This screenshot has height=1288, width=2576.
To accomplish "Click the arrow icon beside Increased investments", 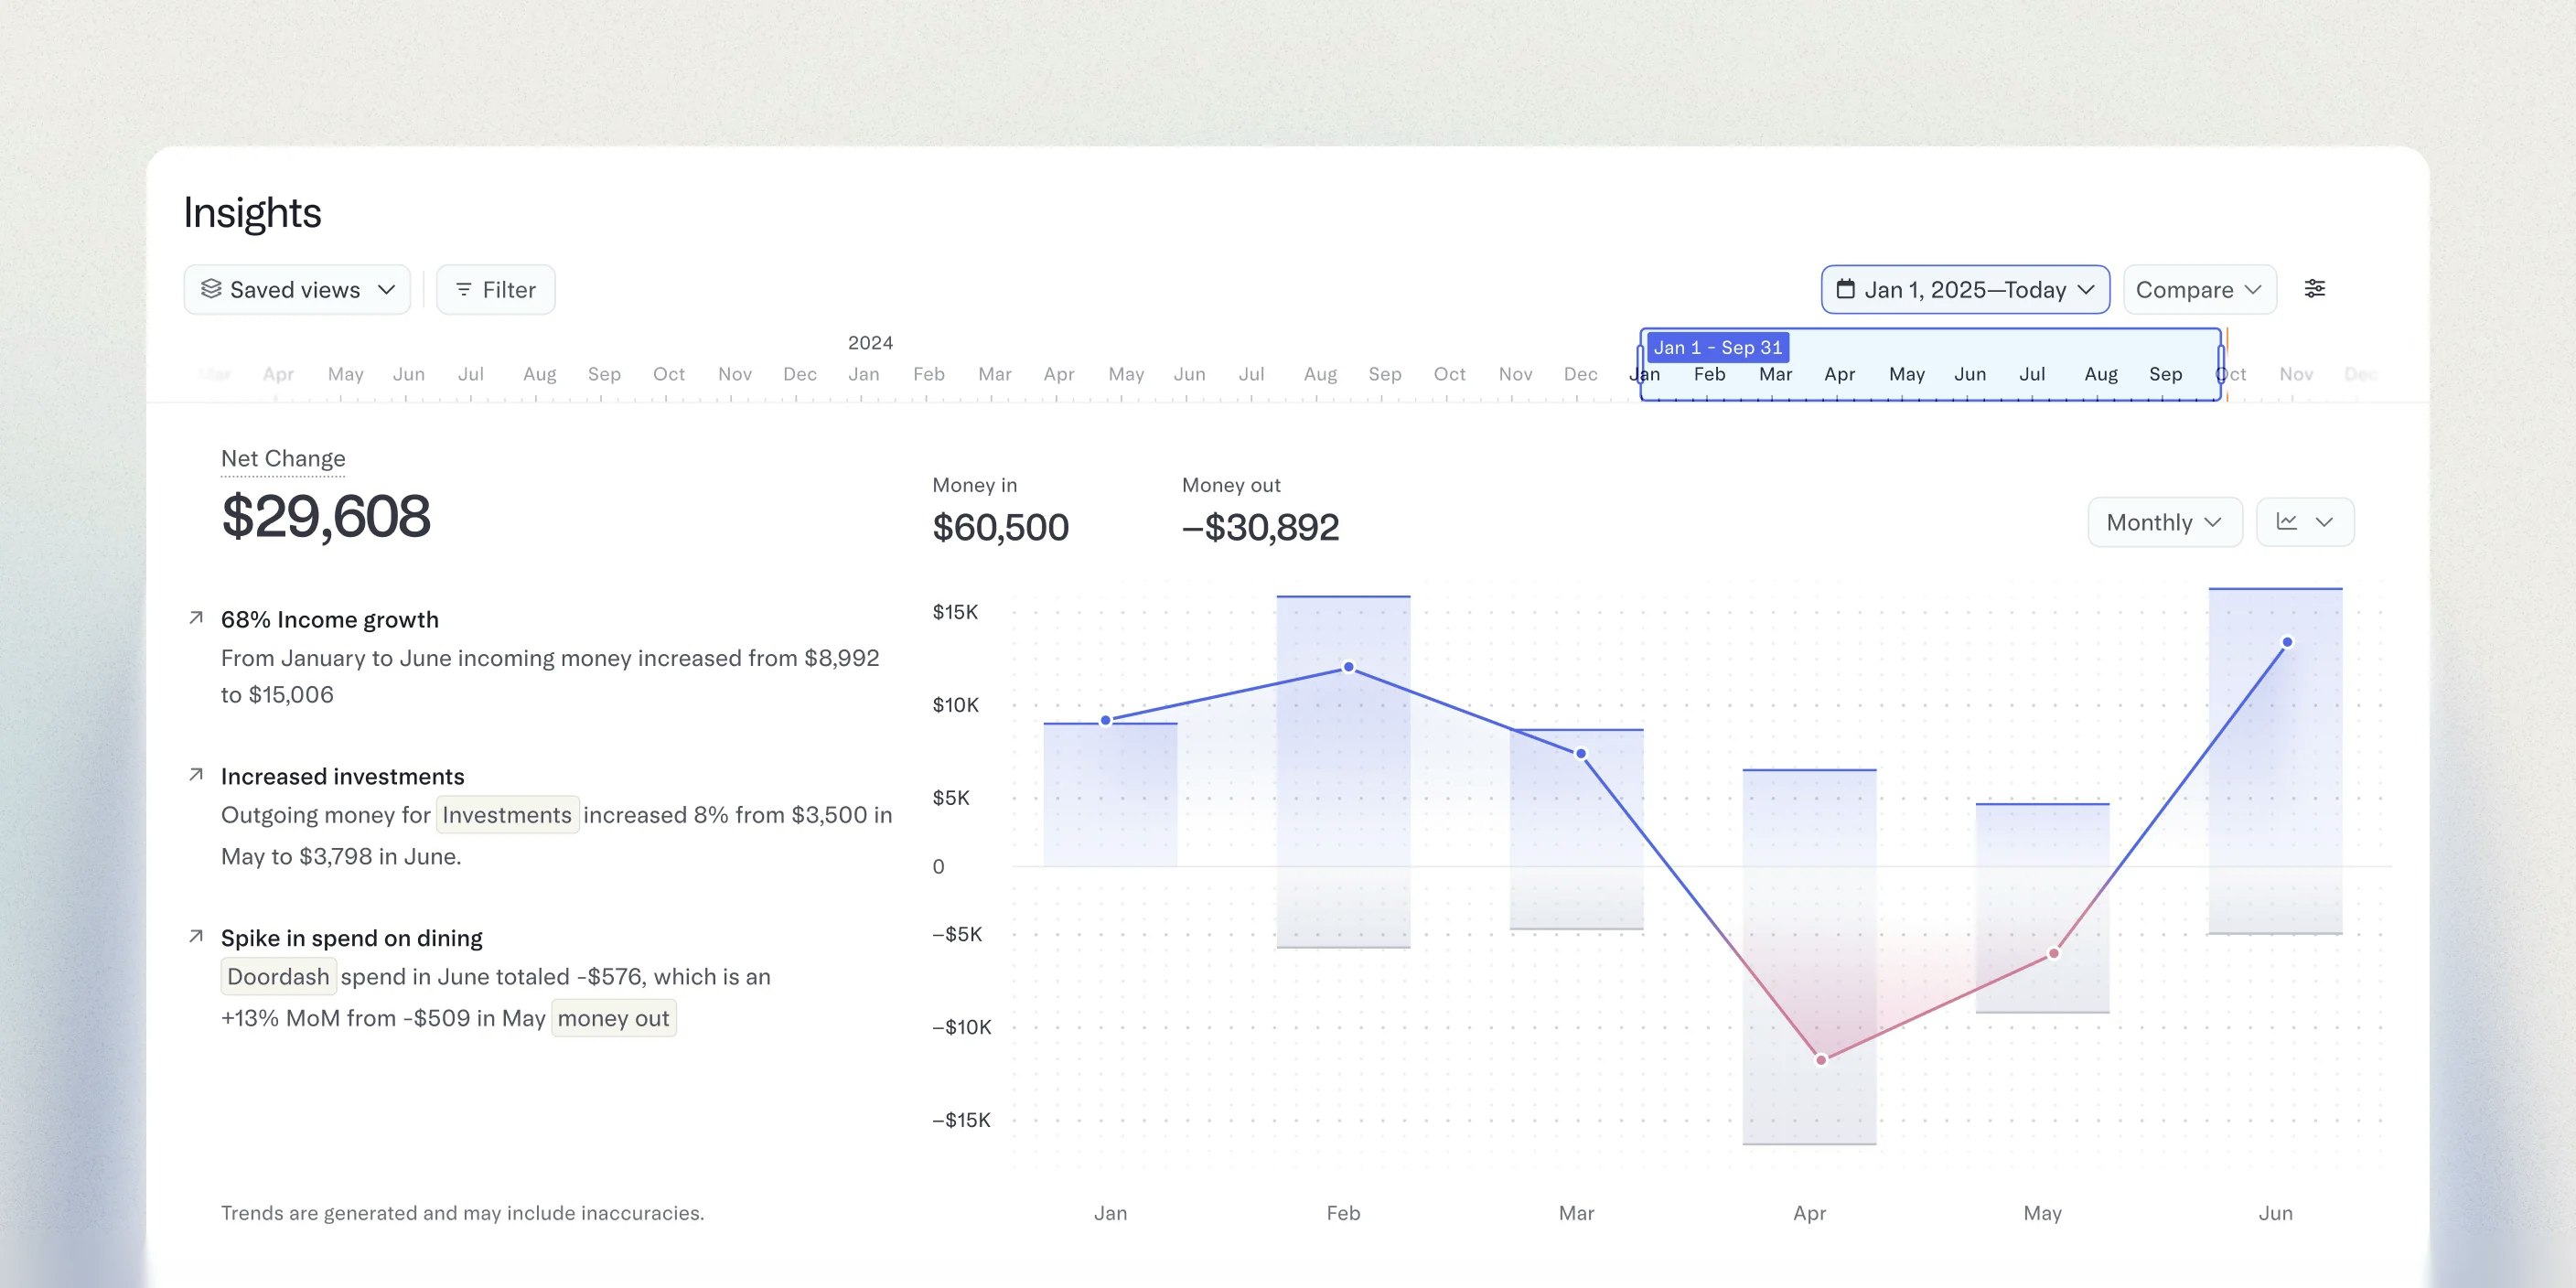I will 196,775.
